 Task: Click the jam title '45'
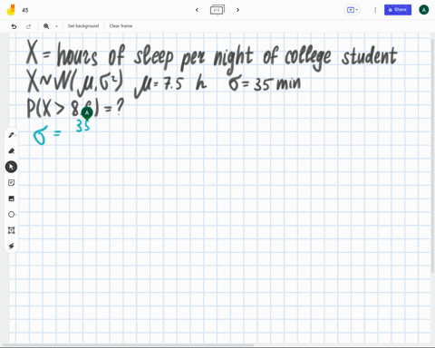coord(25,10)
